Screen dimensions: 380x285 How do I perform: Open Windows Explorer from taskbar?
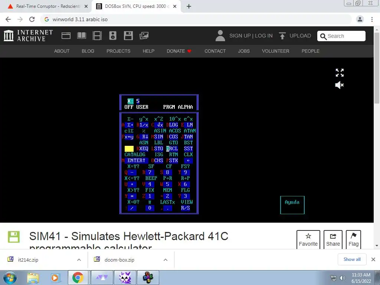tap(33, 278)
